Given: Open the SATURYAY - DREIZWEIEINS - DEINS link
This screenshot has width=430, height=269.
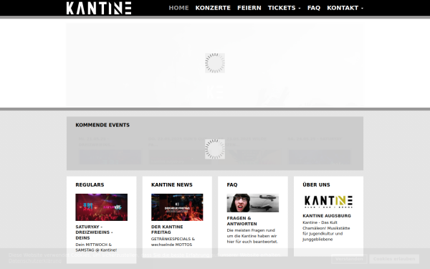Looking at the screenshot, I should tap(94, 232).
